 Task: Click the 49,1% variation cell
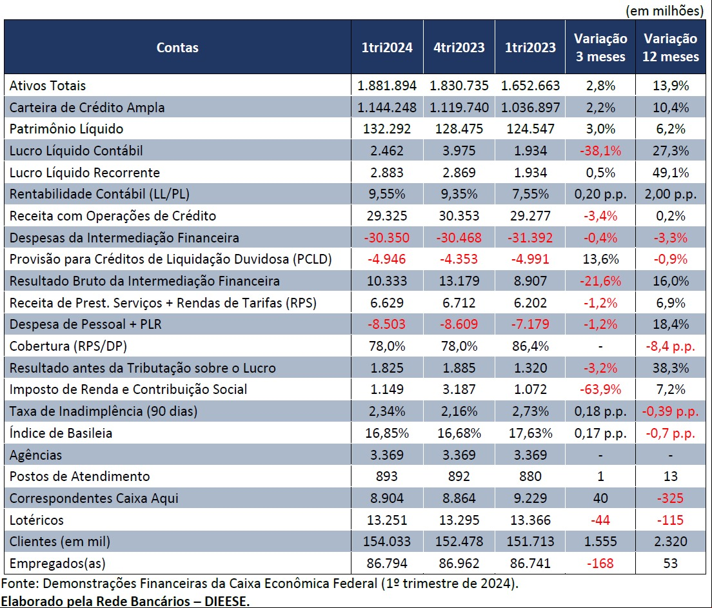[x=670, y=173]
